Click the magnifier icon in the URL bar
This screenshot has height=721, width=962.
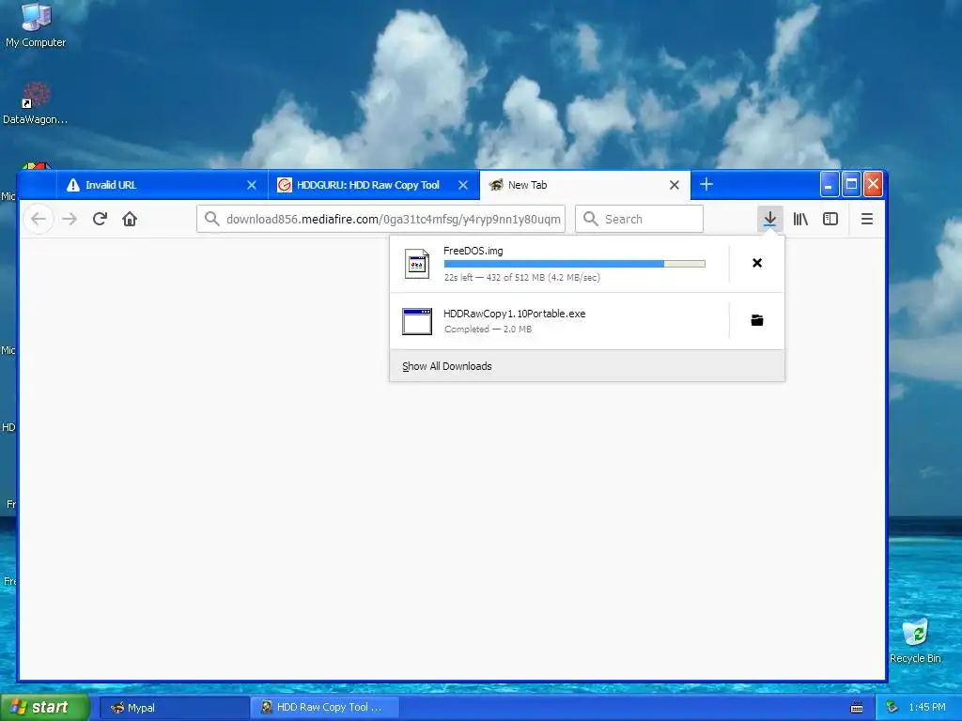coord(211,219)
